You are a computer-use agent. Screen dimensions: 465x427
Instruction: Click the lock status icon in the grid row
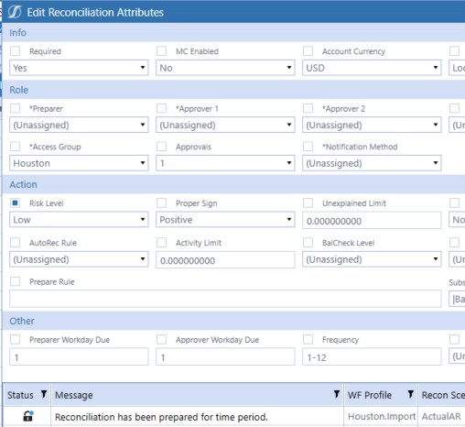coord(28,416)
